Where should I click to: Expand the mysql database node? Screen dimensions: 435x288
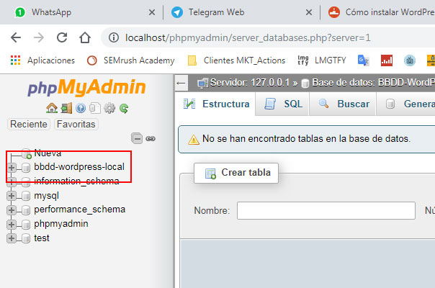[12, 196]
